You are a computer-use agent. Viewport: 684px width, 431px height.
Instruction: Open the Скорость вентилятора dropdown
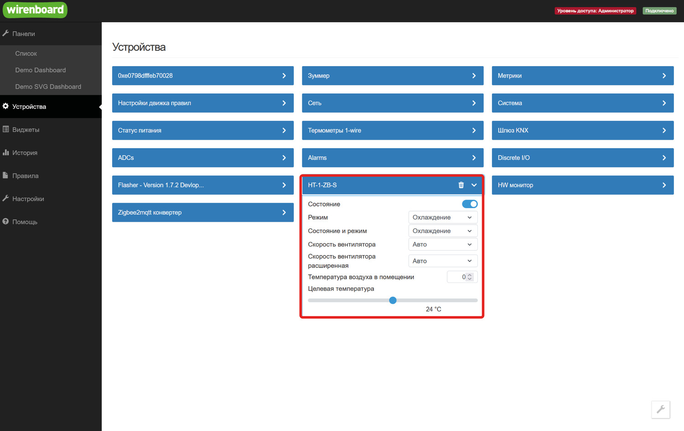point(442,244)
